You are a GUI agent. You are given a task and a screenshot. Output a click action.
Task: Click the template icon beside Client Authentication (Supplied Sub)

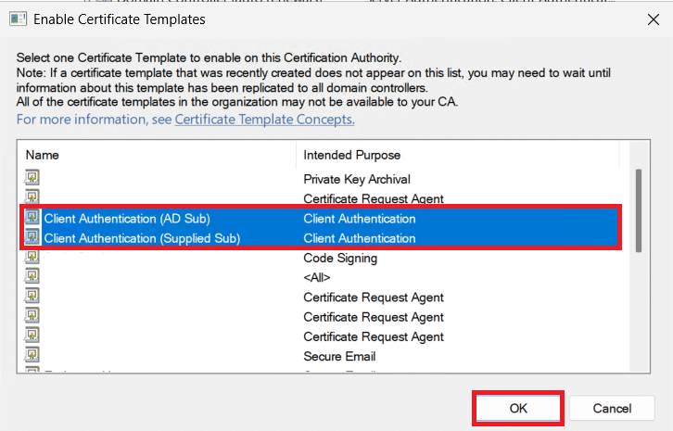tap(32, 238)
